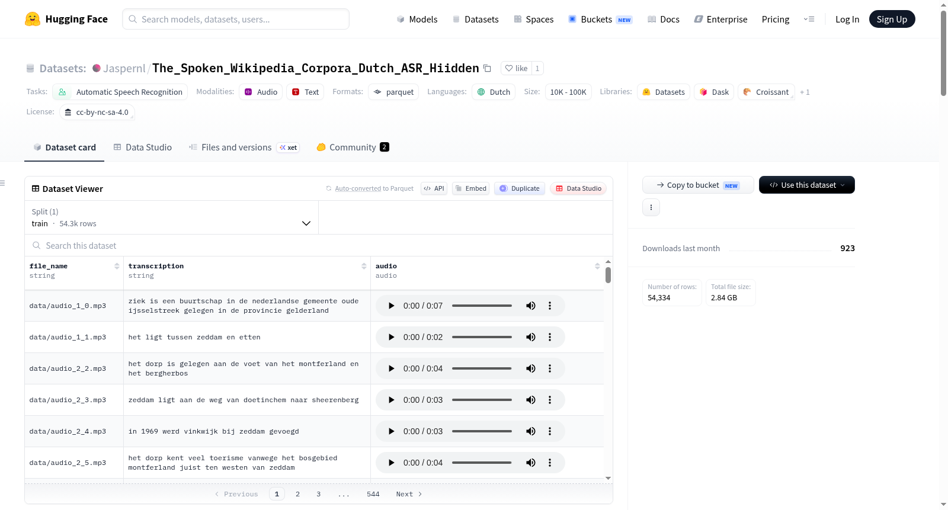
Task: Click the Copy to bucket button
Action: 698,185
